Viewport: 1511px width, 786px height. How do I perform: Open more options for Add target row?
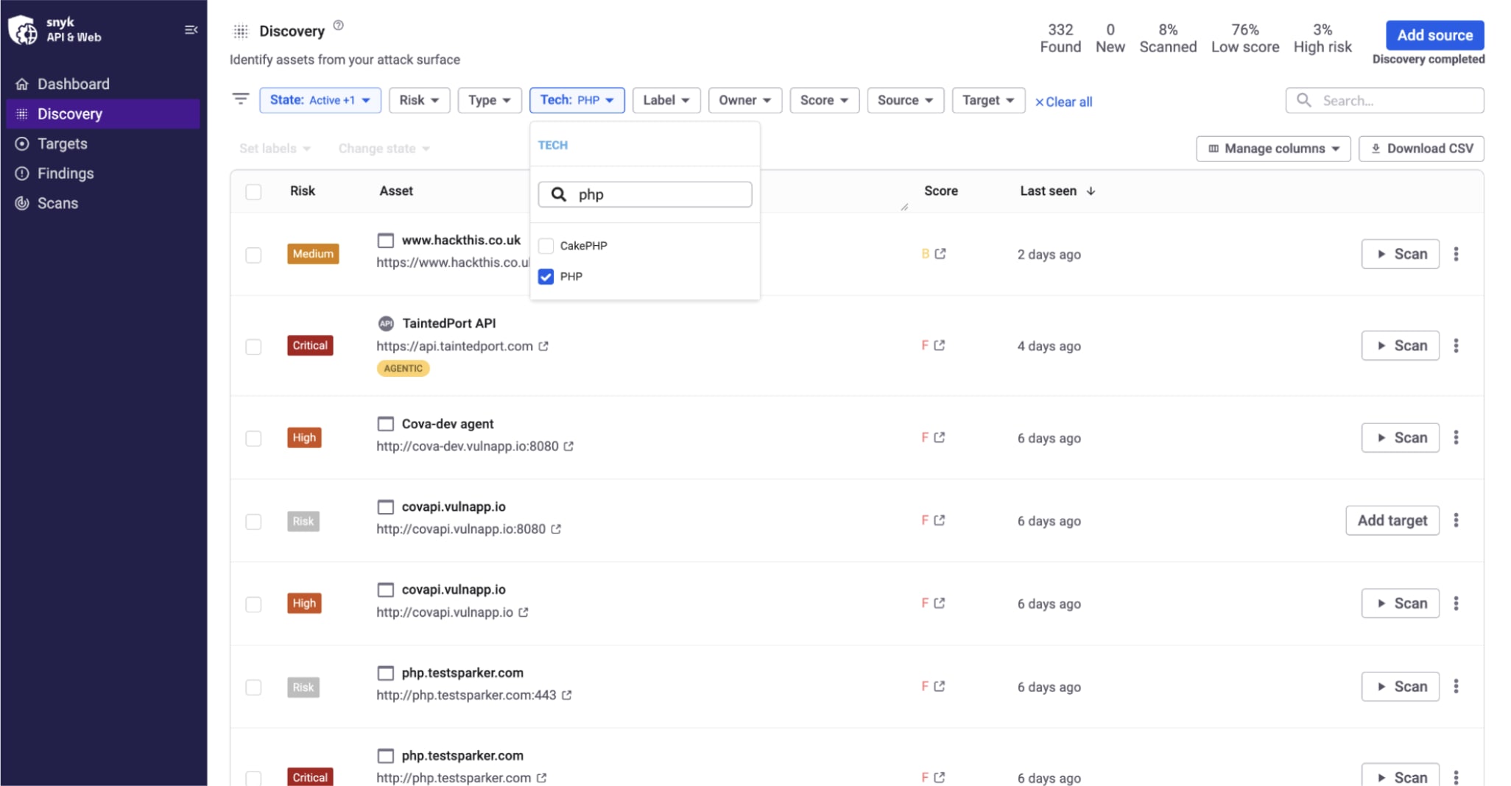pos(1456,520)
